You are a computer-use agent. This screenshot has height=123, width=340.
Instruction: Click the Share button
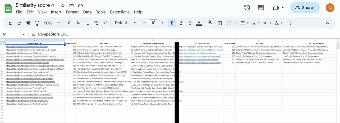coord(305,8)
